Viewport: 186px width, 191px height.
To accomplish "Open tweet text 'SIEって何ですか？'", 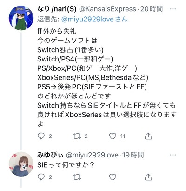I will coord(66,165).
